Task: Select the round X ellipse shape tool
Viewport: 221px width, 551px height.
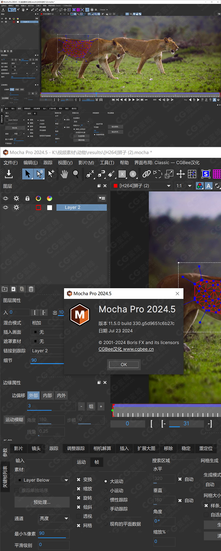Action: point(133,174)
